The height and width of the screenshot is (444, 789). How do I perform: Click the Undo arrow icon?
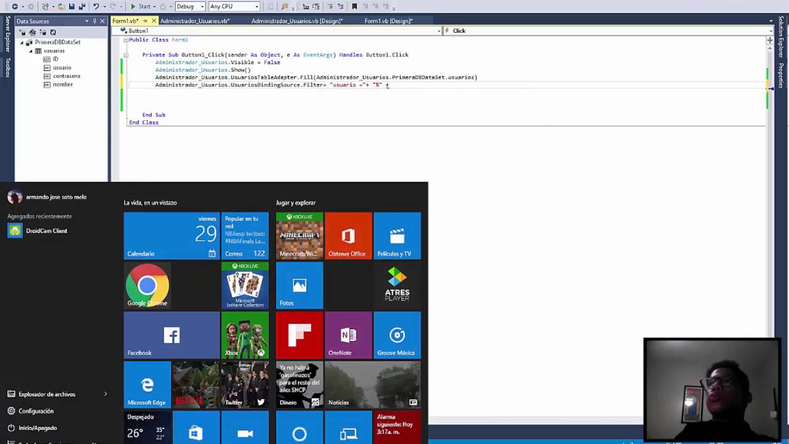[x=96, y=6]
